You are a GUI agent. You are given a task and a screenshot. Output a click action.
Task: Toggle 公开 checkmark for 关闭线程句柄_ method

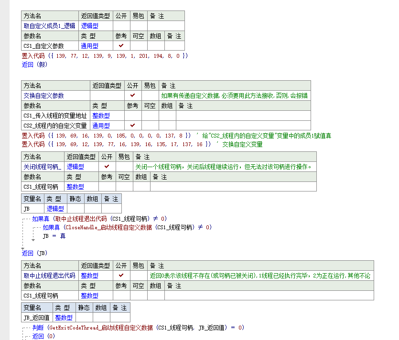tap(107, 167)
